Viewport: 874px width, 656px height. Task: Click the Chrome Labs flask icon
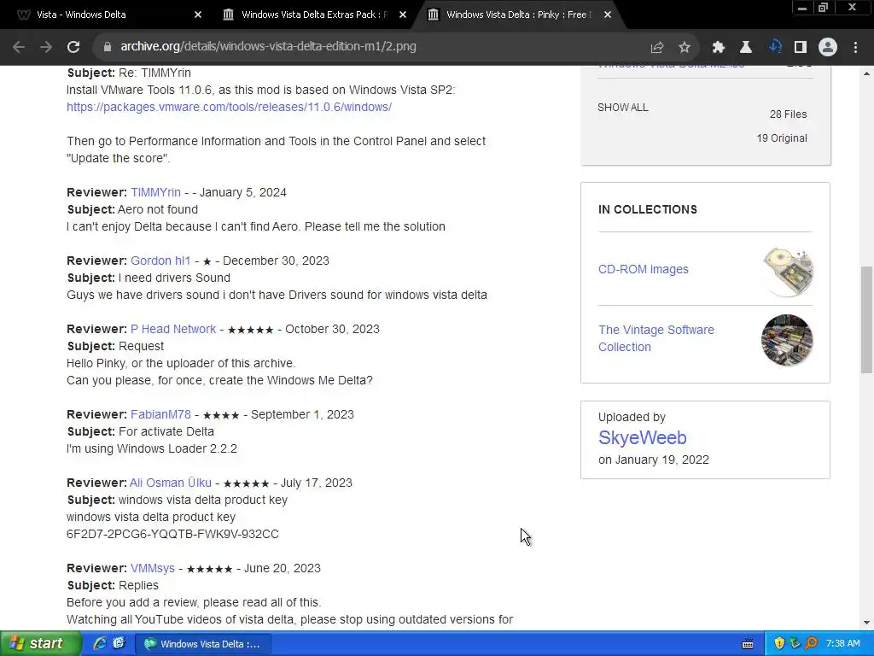pyautogui.click(x=746, y=47)
